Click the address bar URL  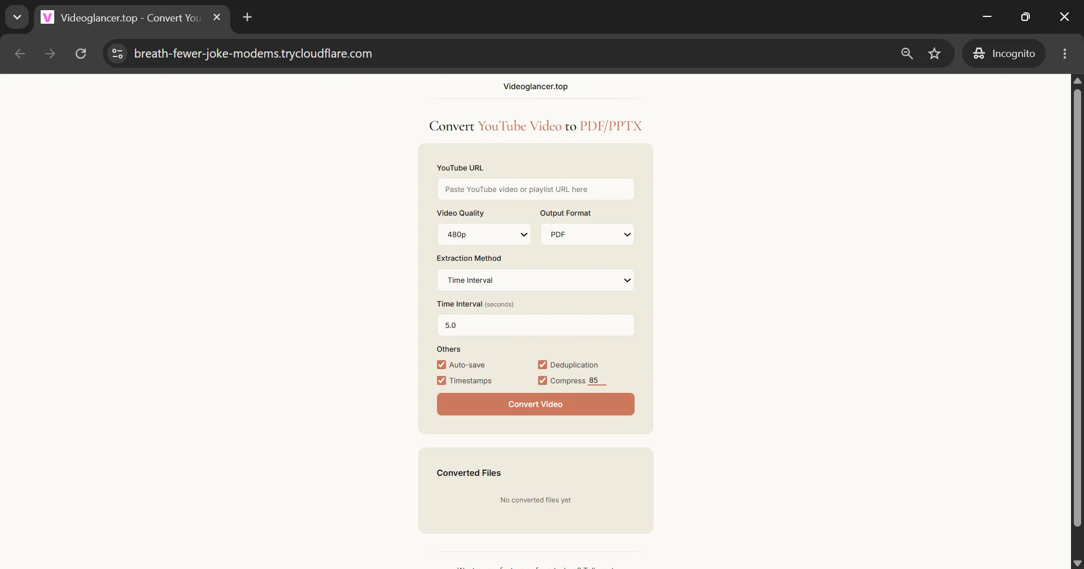253,54
